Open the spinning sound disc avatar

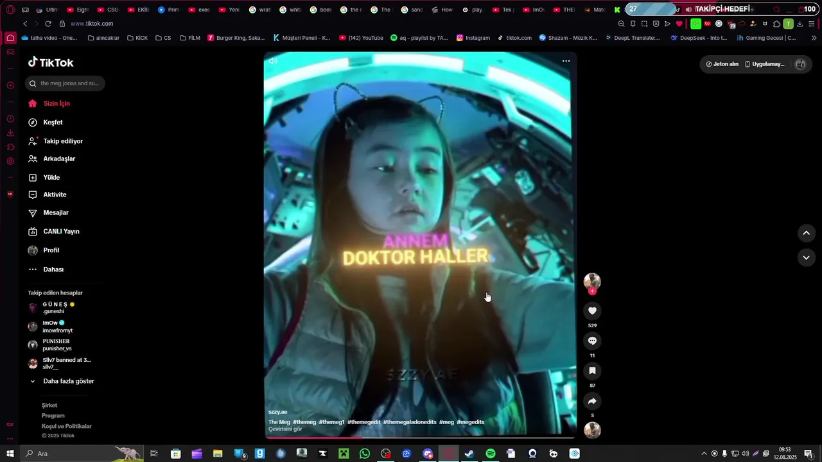(592, 430)
